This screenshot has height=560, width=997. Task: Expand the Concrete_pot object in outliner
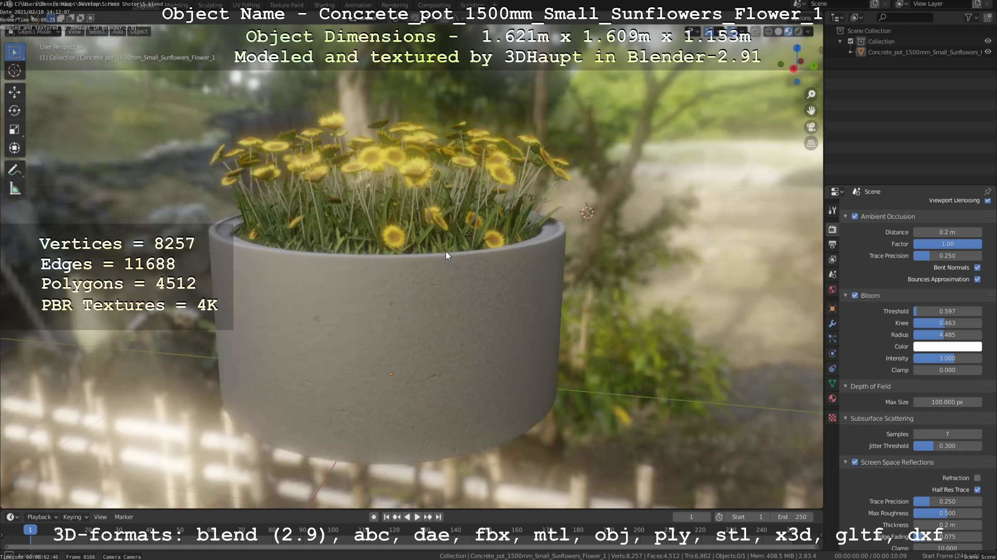(x=850, y=52)
